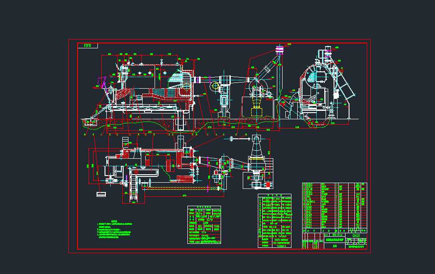435x274 pixels.
Task: Click the view label box in the top-left corner
Action: (x=87, y=46)
